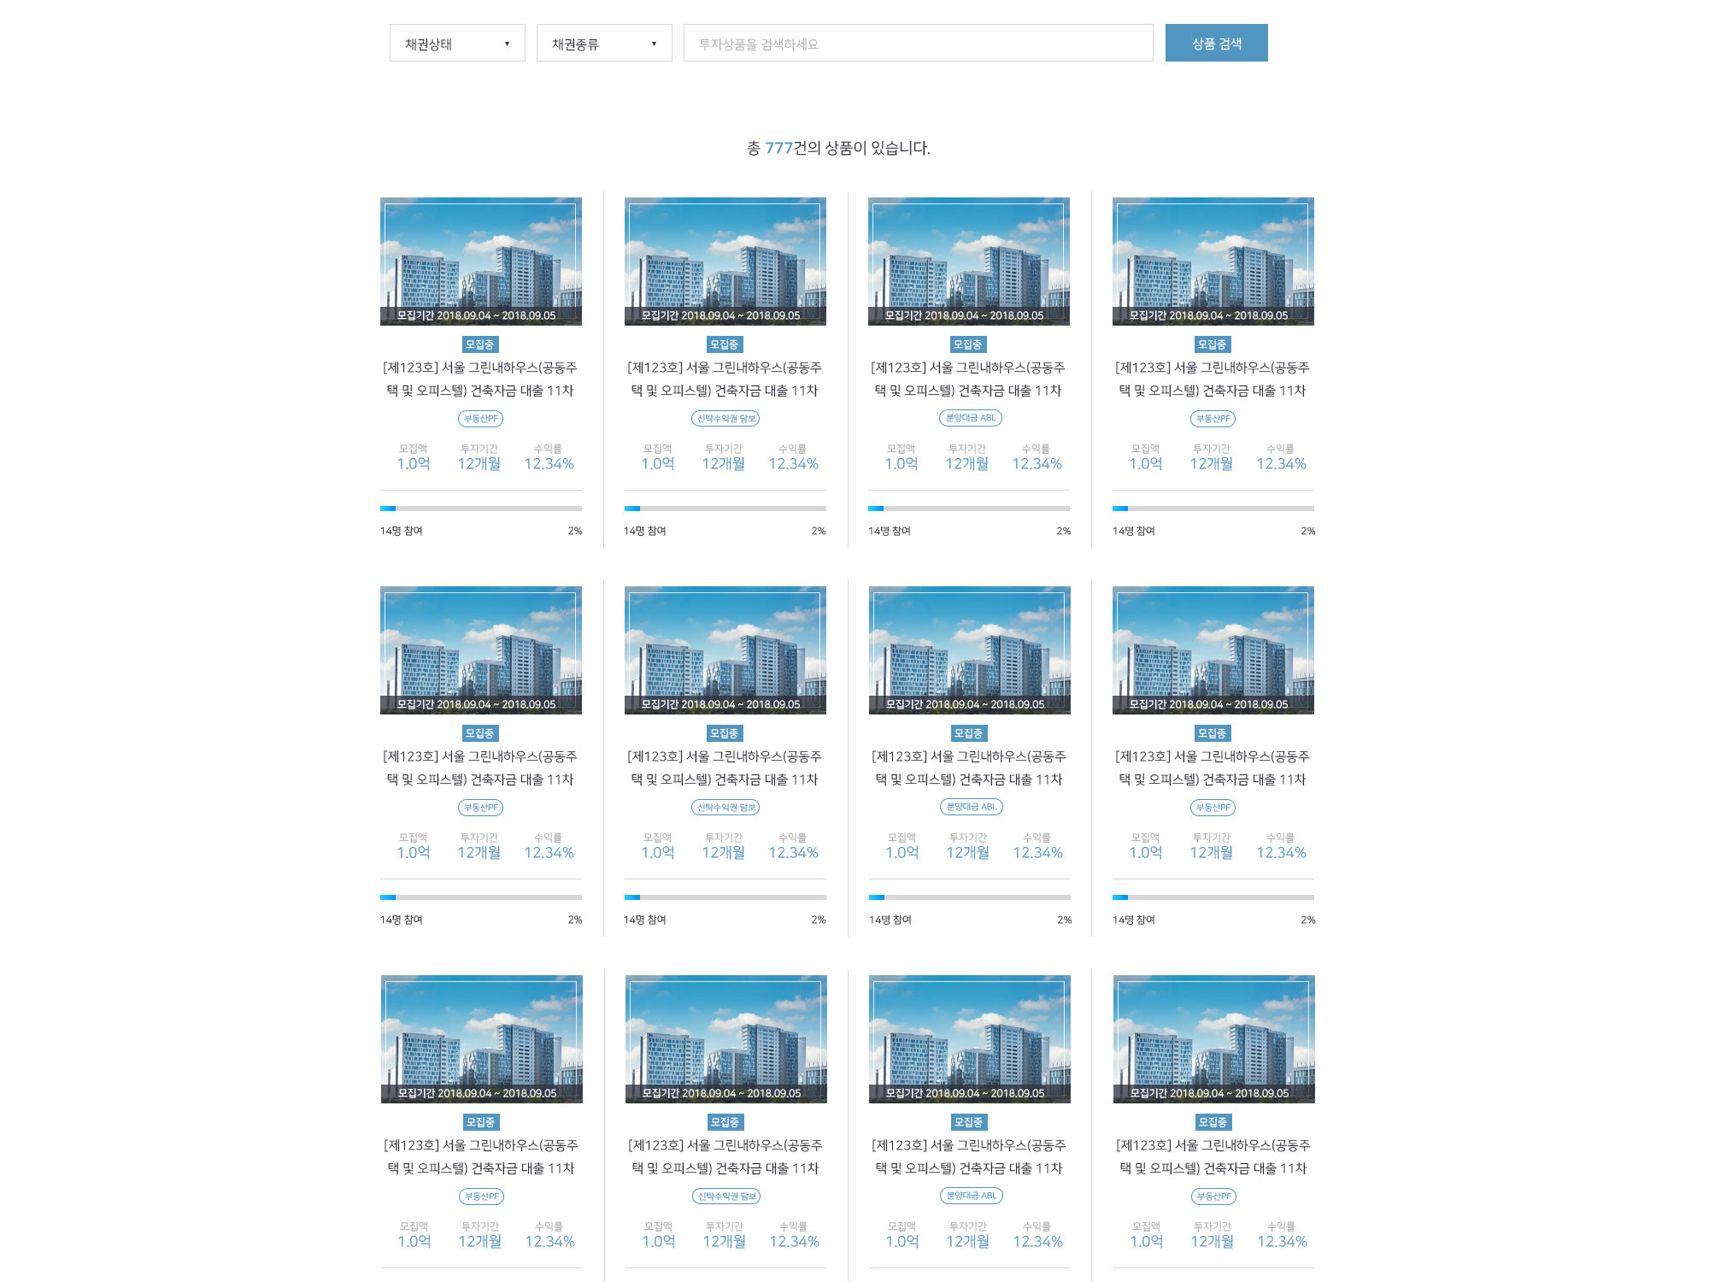Open the building thumbnail of the top-row 신탁수익권 담보 card

pos(725,262)
